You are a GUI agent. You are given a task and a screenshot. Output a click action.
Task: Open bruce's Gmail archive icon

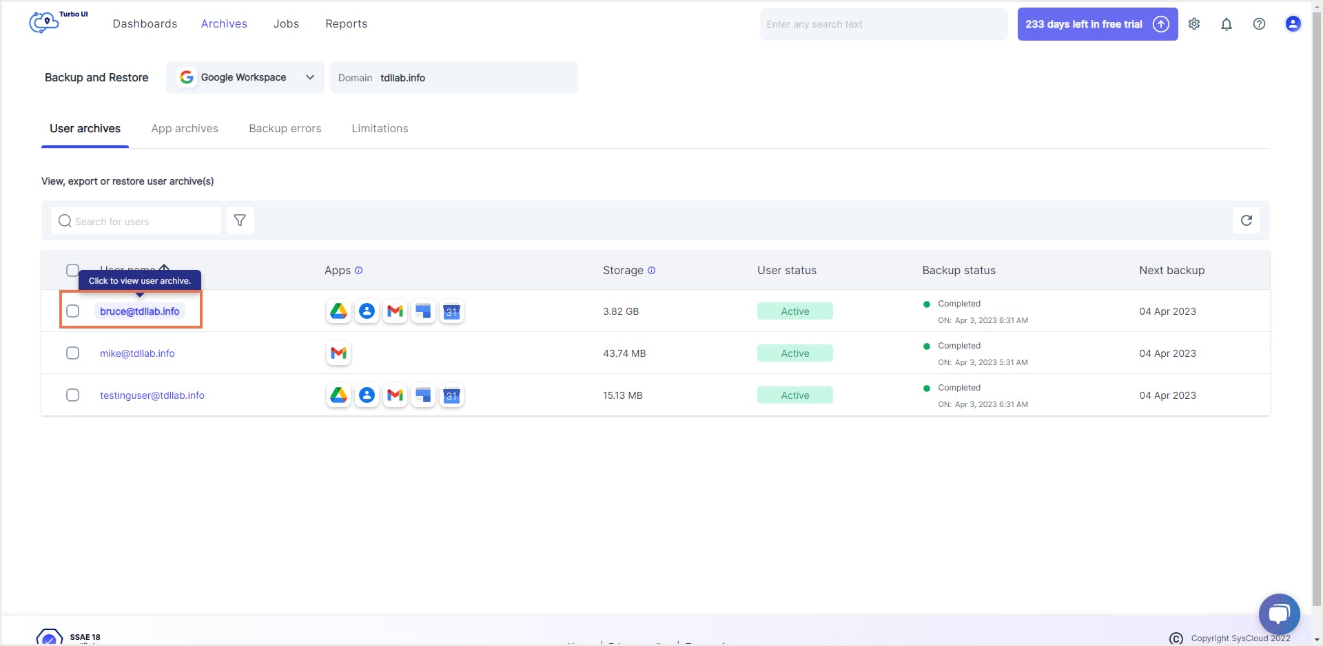pos(395,311)
